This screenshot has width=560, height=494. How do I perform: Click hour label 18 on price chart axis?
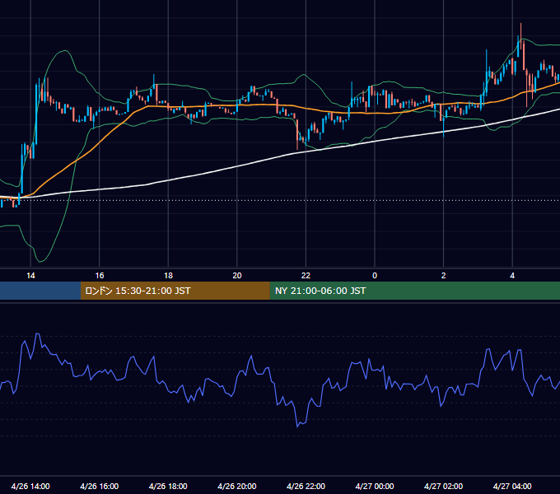[x=168, y=276]
